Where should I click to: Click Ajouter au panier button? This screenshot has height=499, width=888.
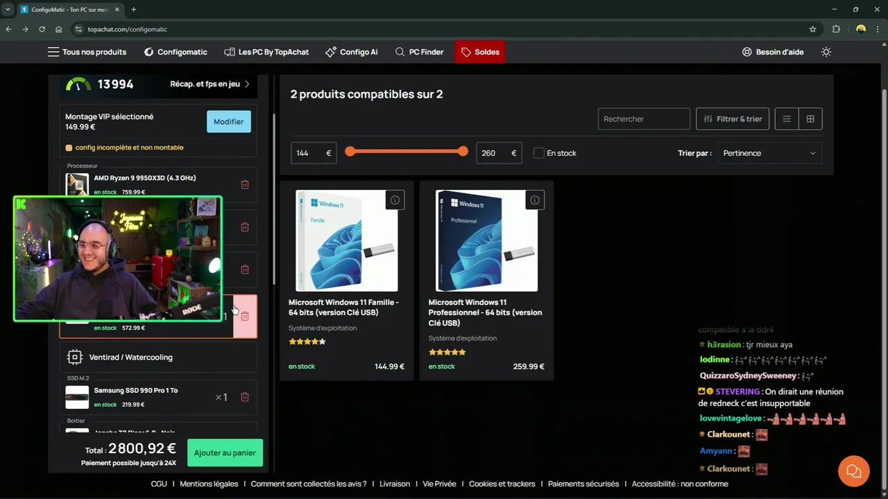(x=225, y=453)
